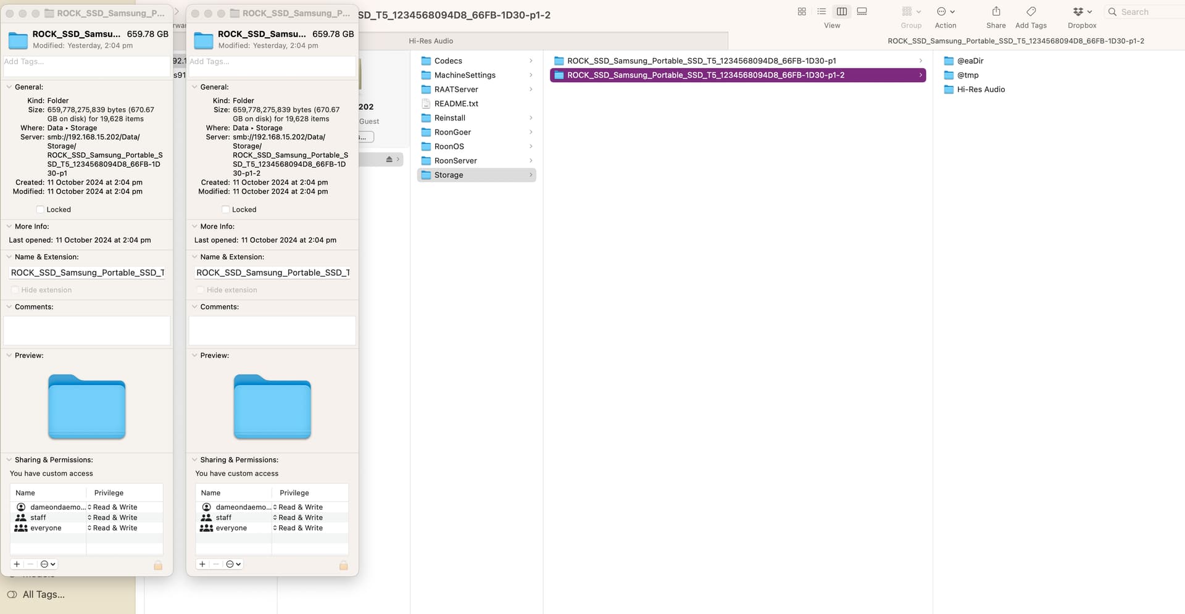Collapse General section in right Info window

click(x=194, y=87)
